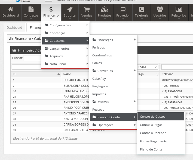
Task: Open the Provedor laptop icon
Action: pos(123,9)
